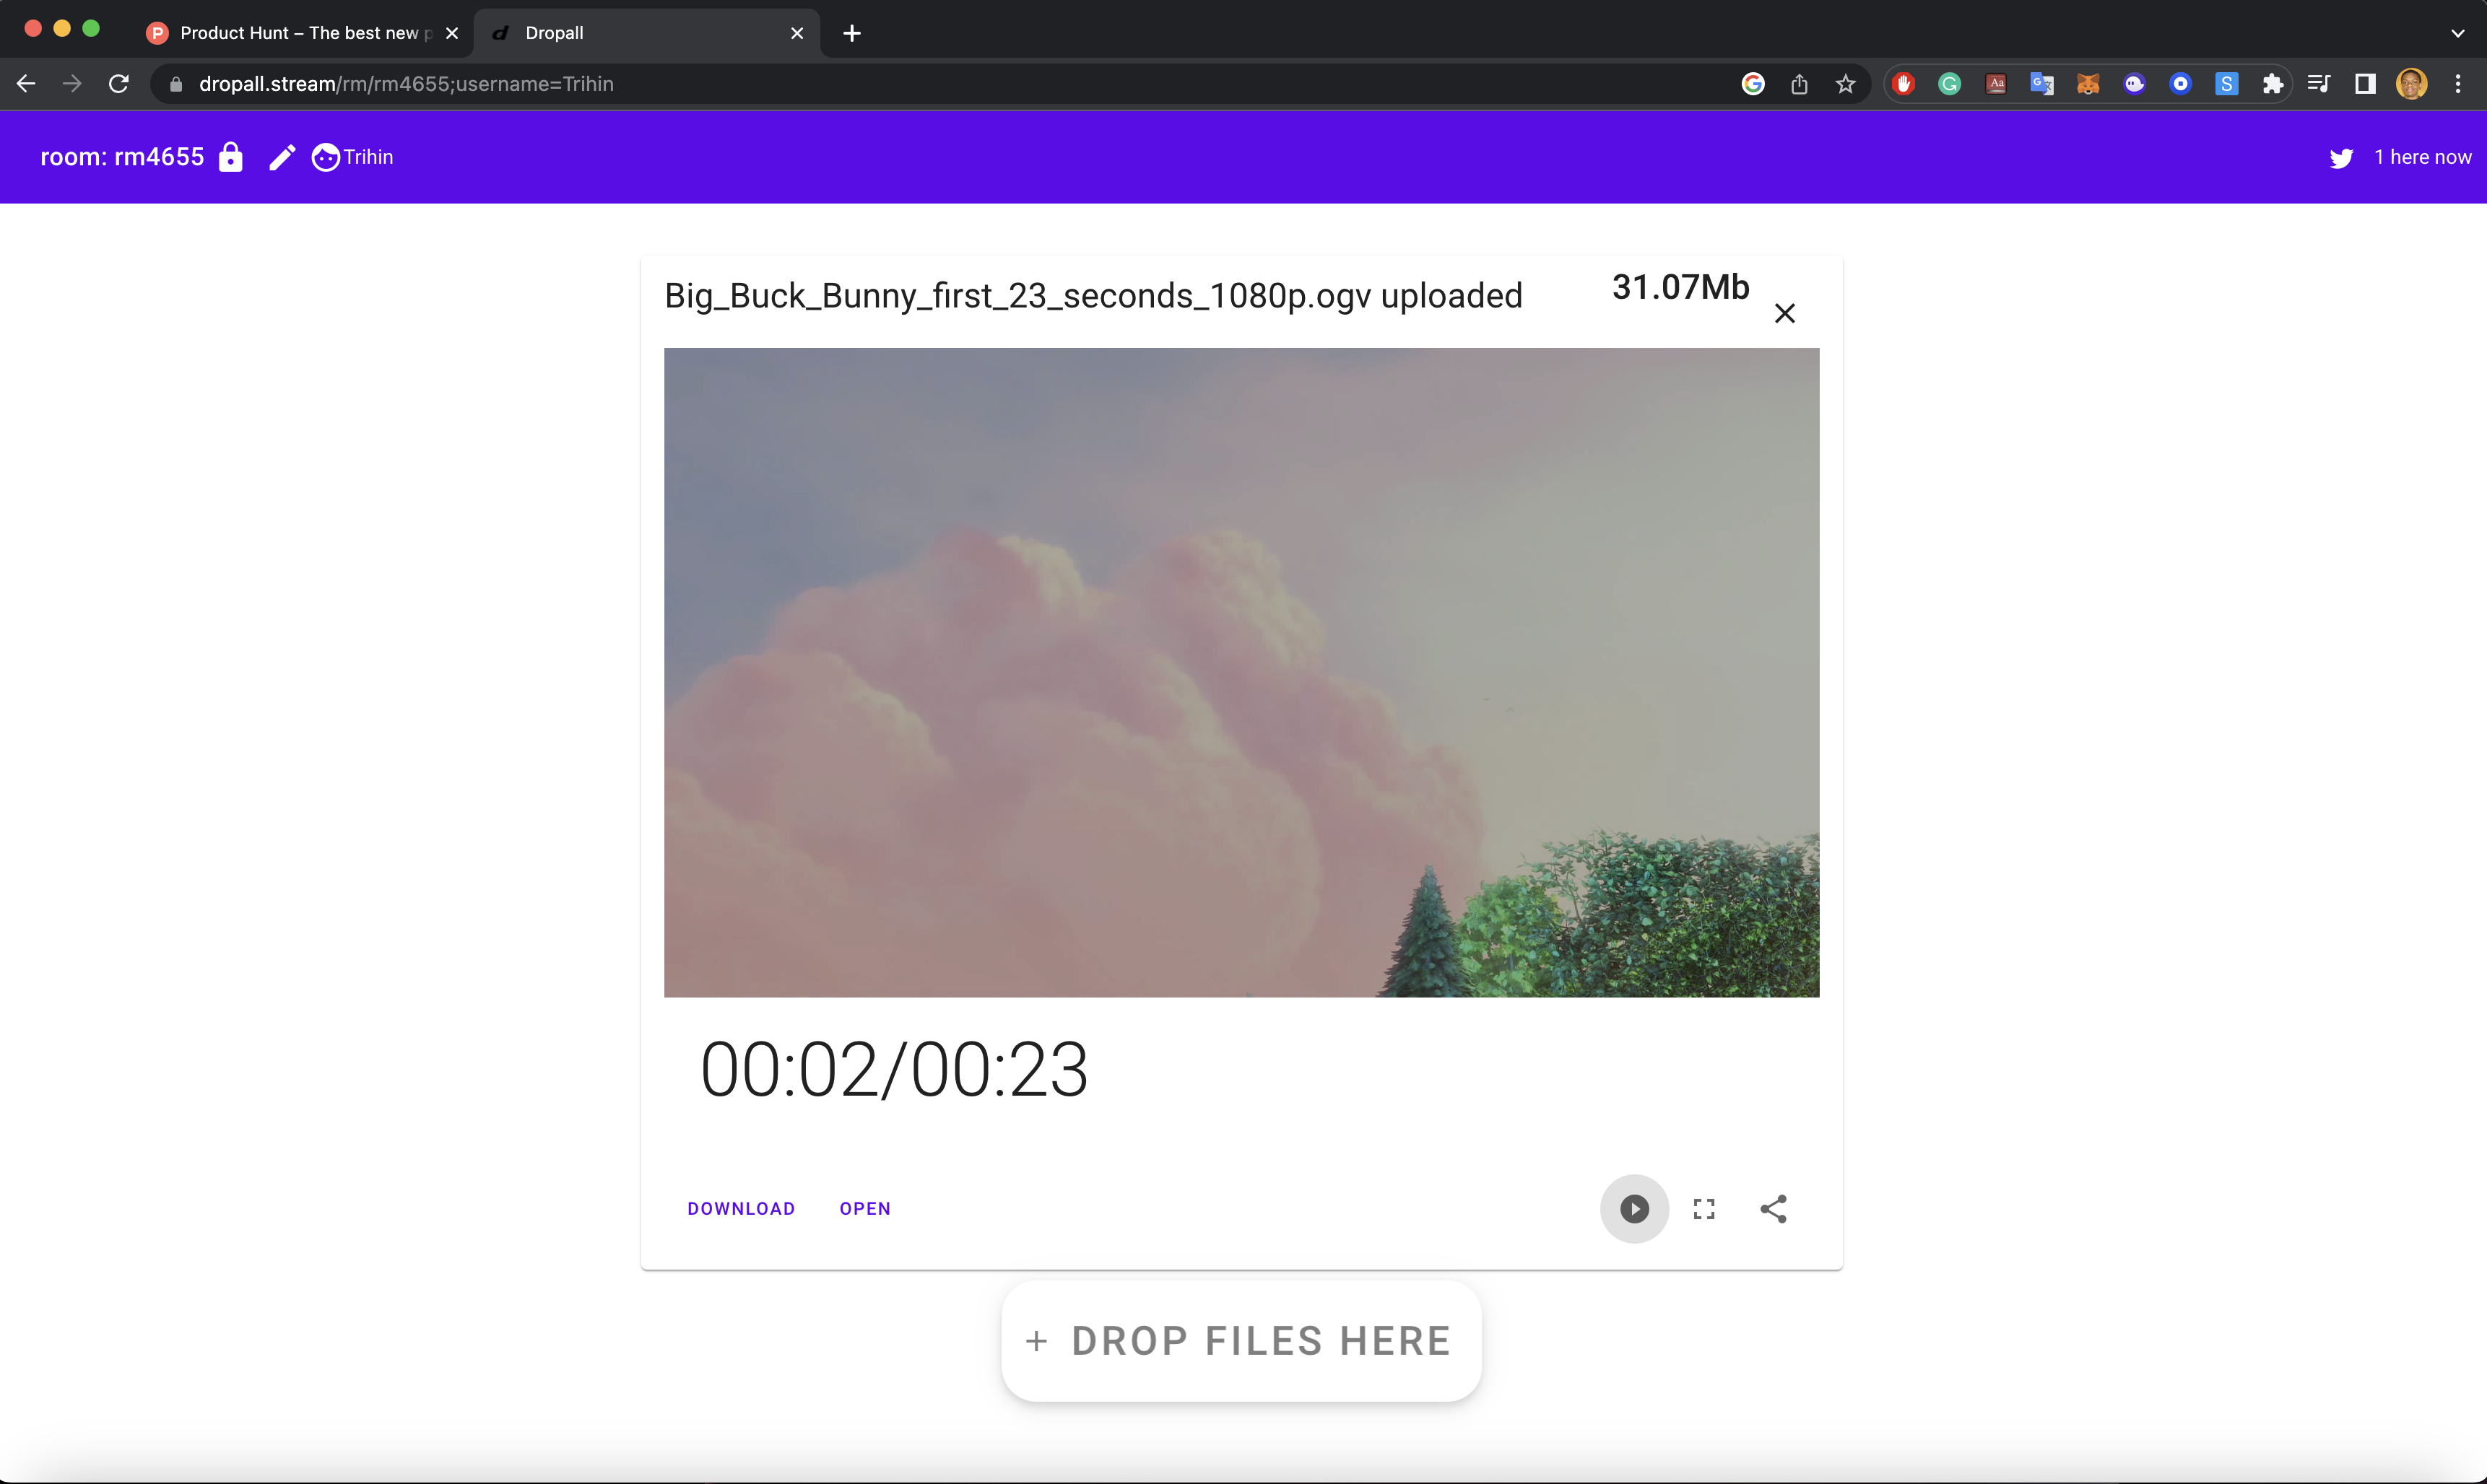
Task: Open a new browser tab
Action: tap(851, 33)
